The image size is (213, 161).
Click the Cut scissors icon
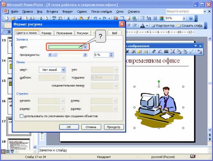point(68,18)
